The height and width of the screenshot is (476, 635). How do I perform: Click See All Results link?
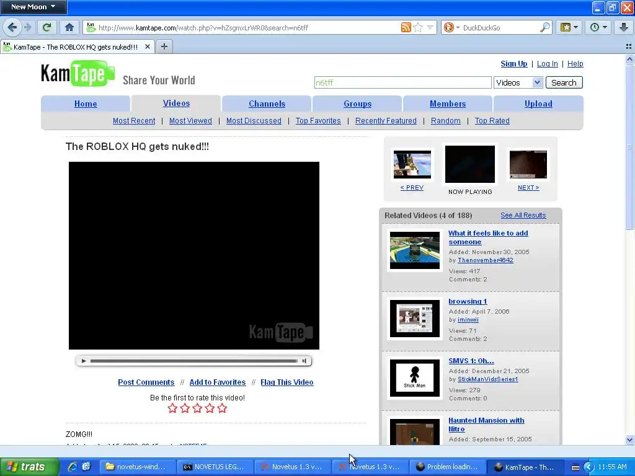pos(523,215)
